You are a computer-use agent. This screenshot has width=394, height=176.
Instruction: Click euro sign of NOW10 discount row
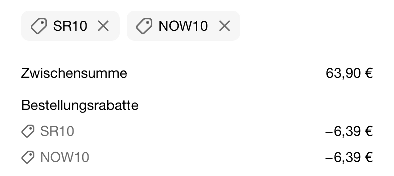(x=369, y=157)
